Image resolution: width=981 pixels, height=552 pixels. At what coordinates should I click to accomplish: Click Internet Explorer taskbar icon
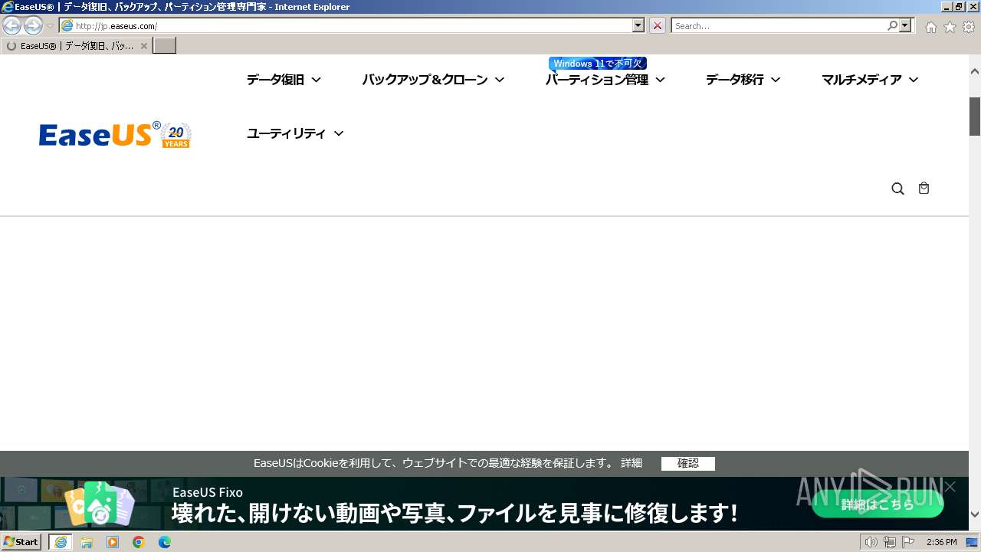[x=61, y=542]
